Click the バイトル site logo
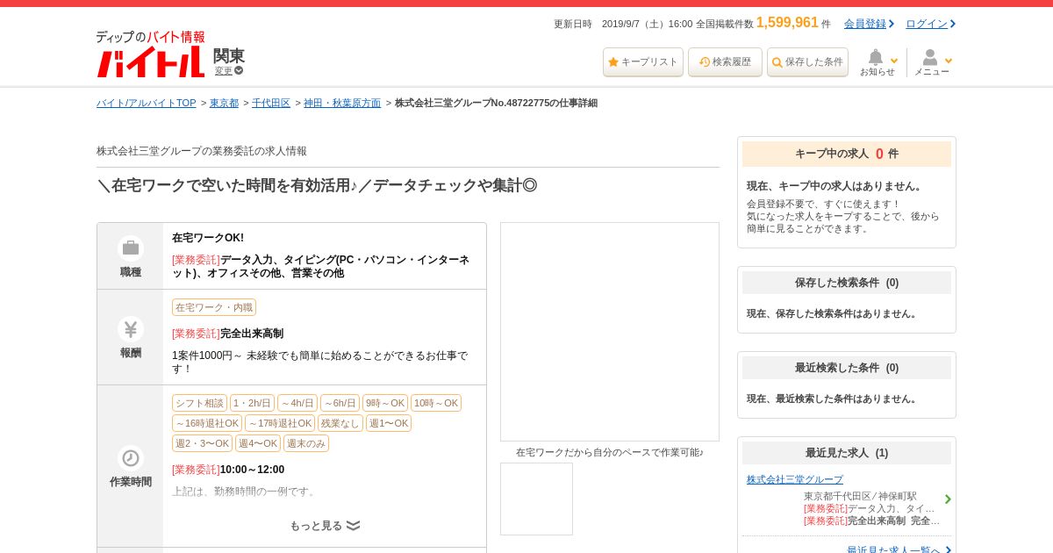The height and width of the screenshot is (553, 1053). [x=150, y=54]
